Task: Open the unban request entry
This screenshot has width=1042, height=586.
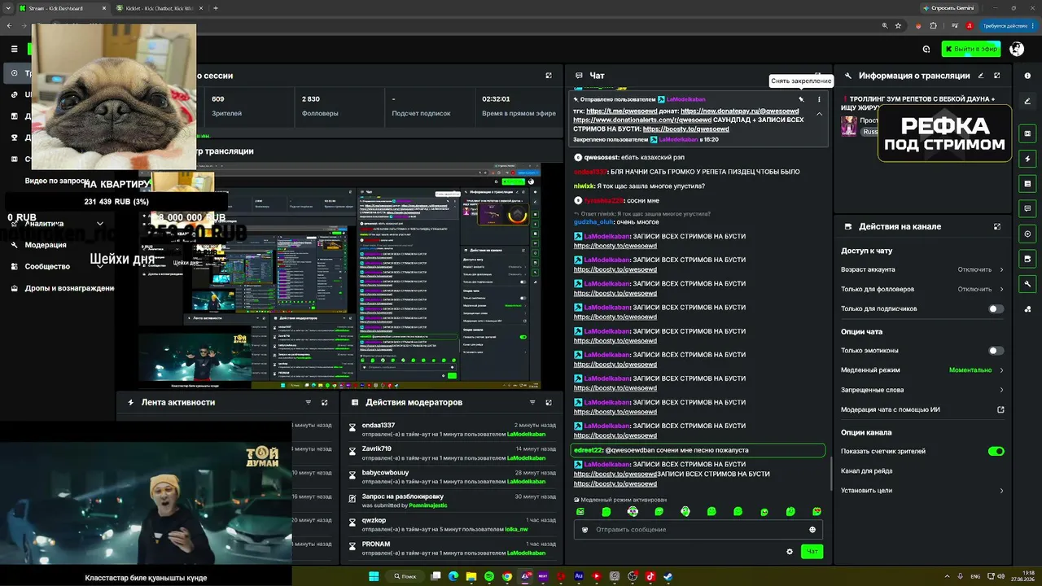Action: click(452, 501)
